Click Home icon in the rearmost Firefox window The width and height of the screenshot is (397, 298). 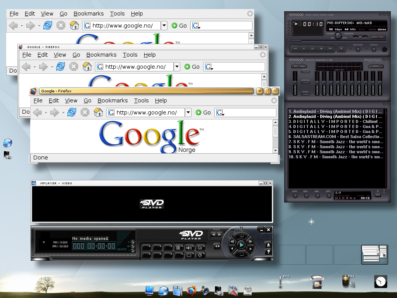(74, 25)
